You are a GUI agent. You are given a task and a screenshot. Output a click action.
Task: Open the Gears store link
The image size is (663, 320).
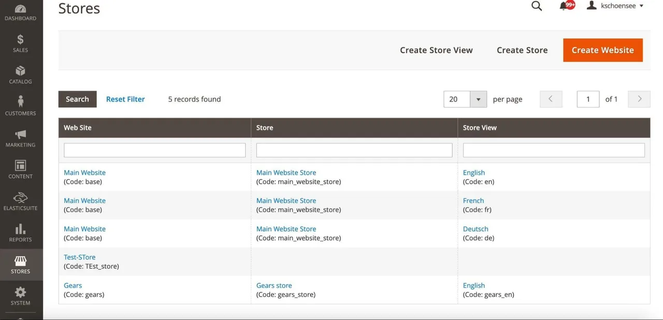(274, 285)
